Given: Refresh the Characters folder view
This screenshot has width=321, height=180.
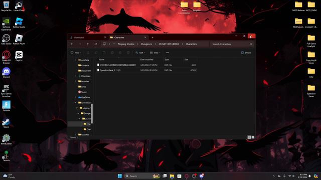Looking at the screenshot, I should 96,44.
